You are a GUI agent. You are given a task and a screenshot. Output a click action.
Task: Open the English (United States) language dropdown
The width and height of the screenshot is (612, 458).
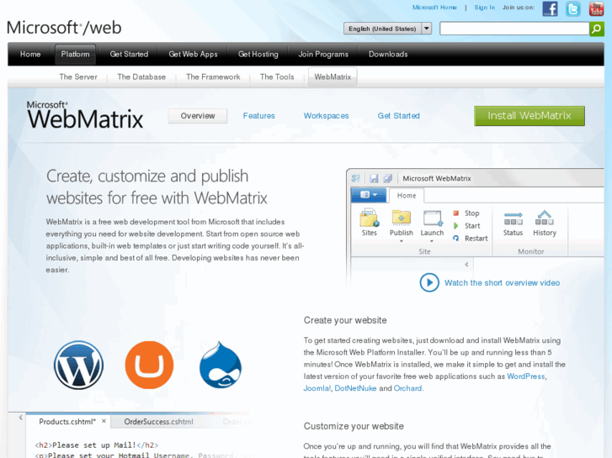tap(387, 29)
